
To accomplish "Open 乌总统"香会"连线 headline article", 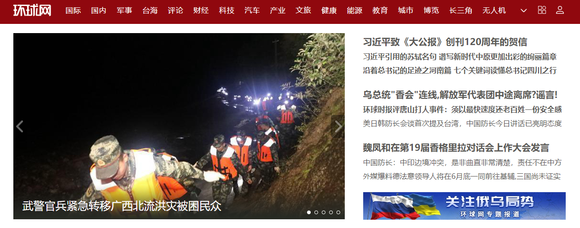I will (x=460, y=95).
